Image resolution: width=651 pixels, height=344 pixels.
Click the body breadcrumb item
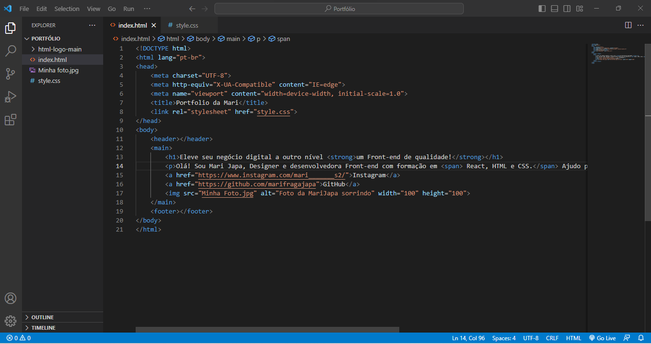click(199, 39)
